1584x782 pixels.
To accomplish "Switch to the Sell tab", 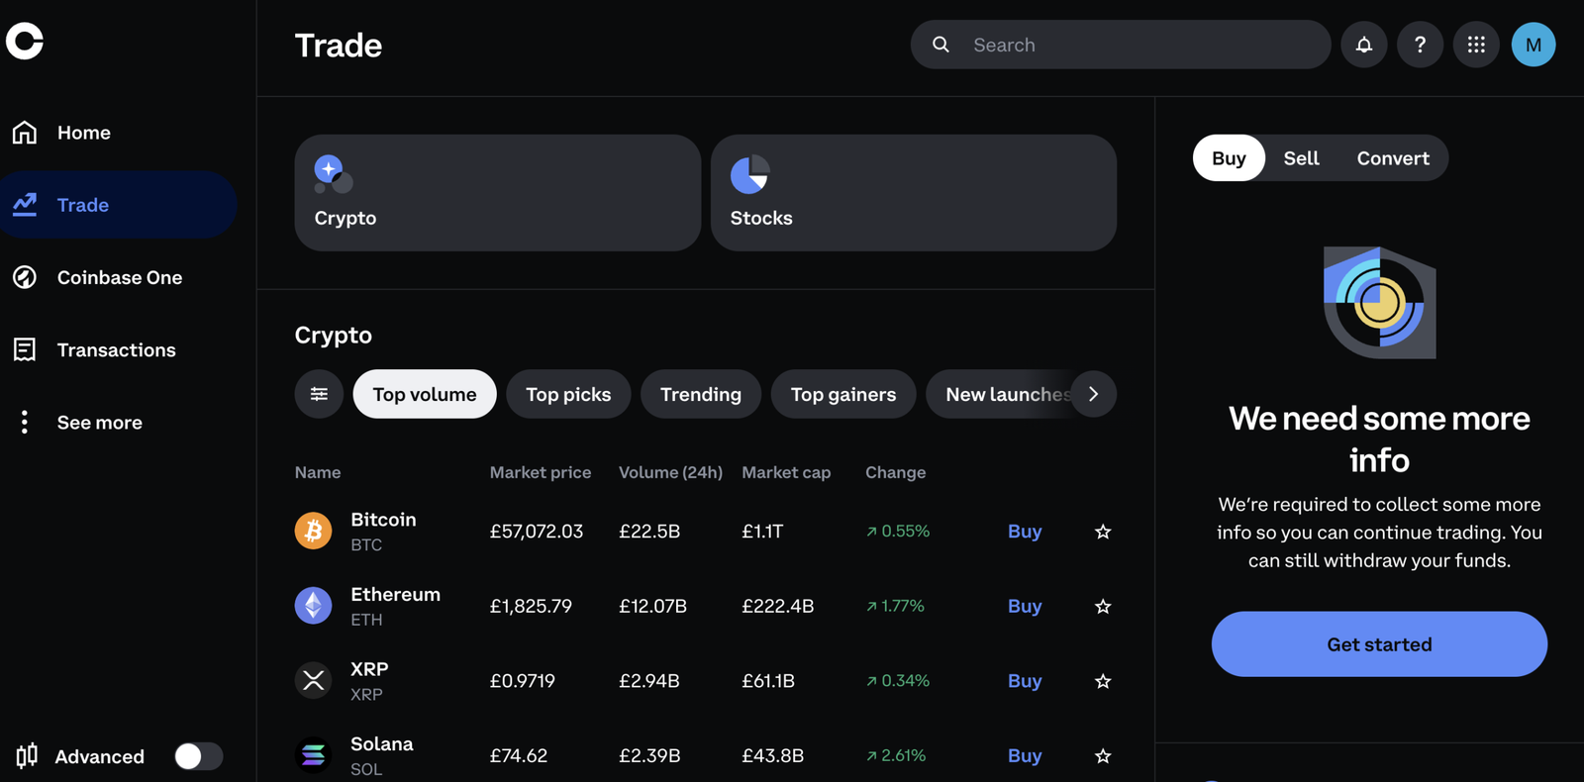I will pyautogui.click(x=1301, y=158).
